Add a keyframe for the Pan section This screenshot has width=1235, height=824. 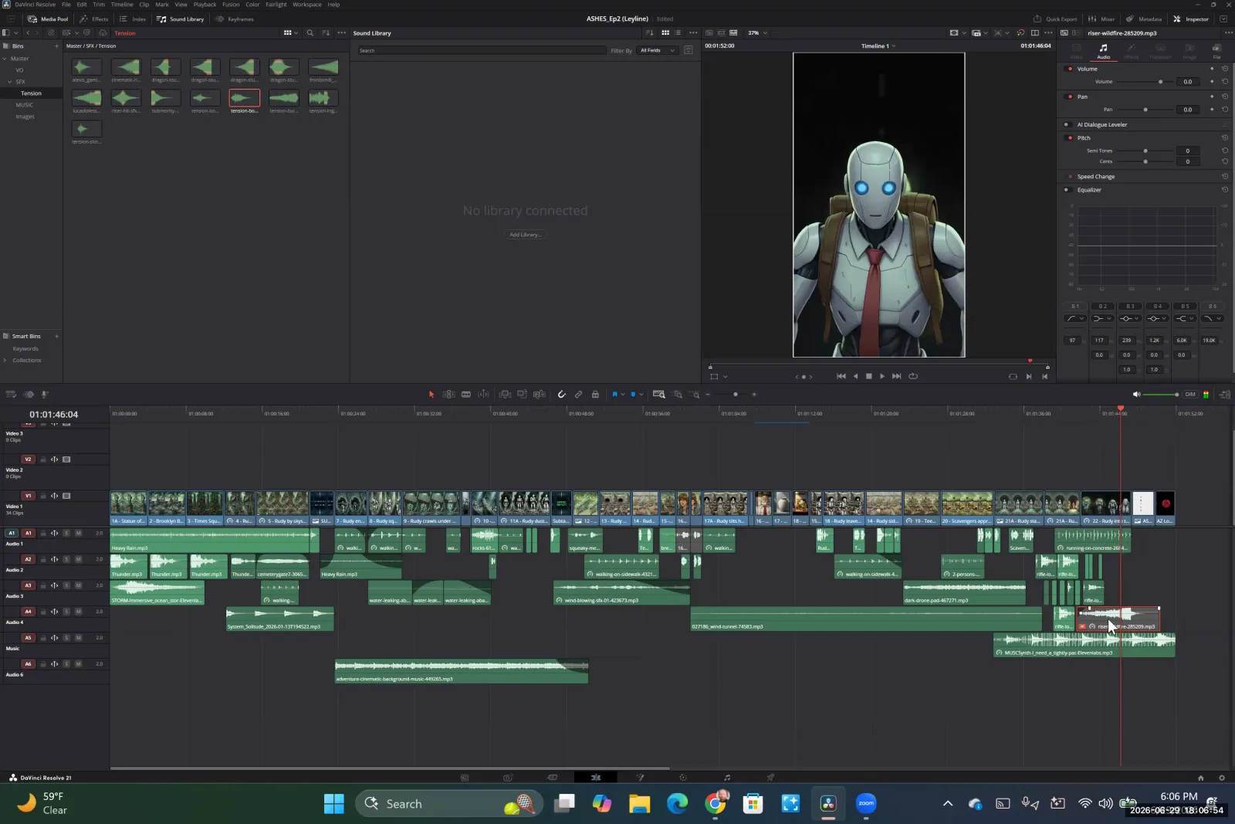[1212, 97]
